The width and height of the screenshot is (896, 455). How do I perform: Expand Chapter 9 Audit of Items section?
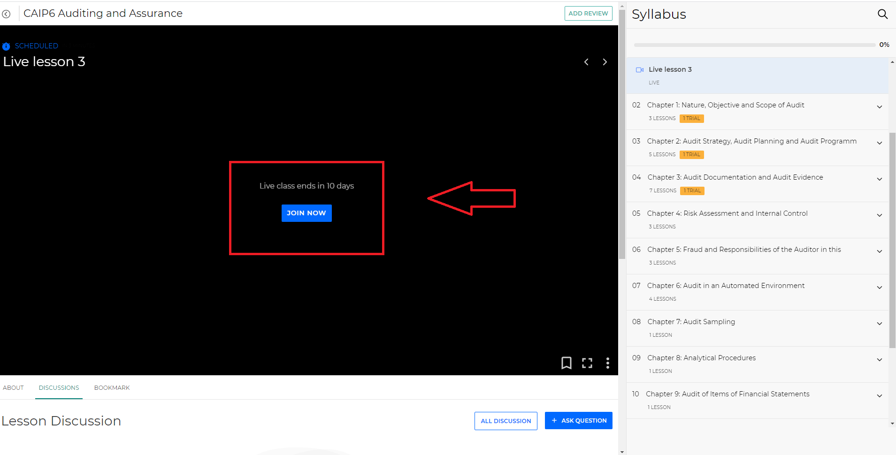(x=880, y=396)
